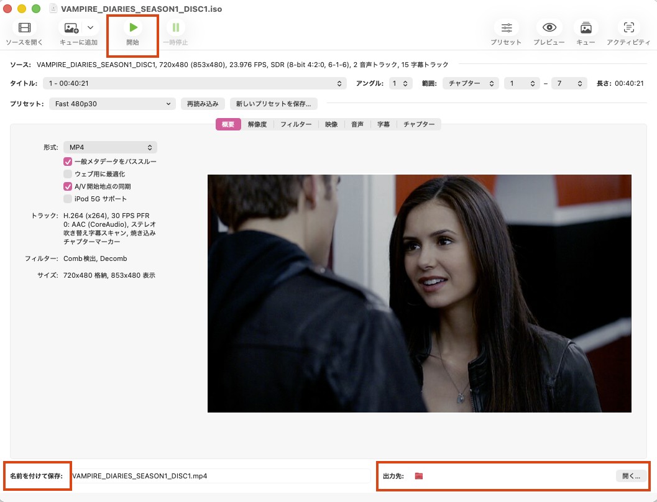
Task: Open preview with the eye icon
Action: point(549,27)
